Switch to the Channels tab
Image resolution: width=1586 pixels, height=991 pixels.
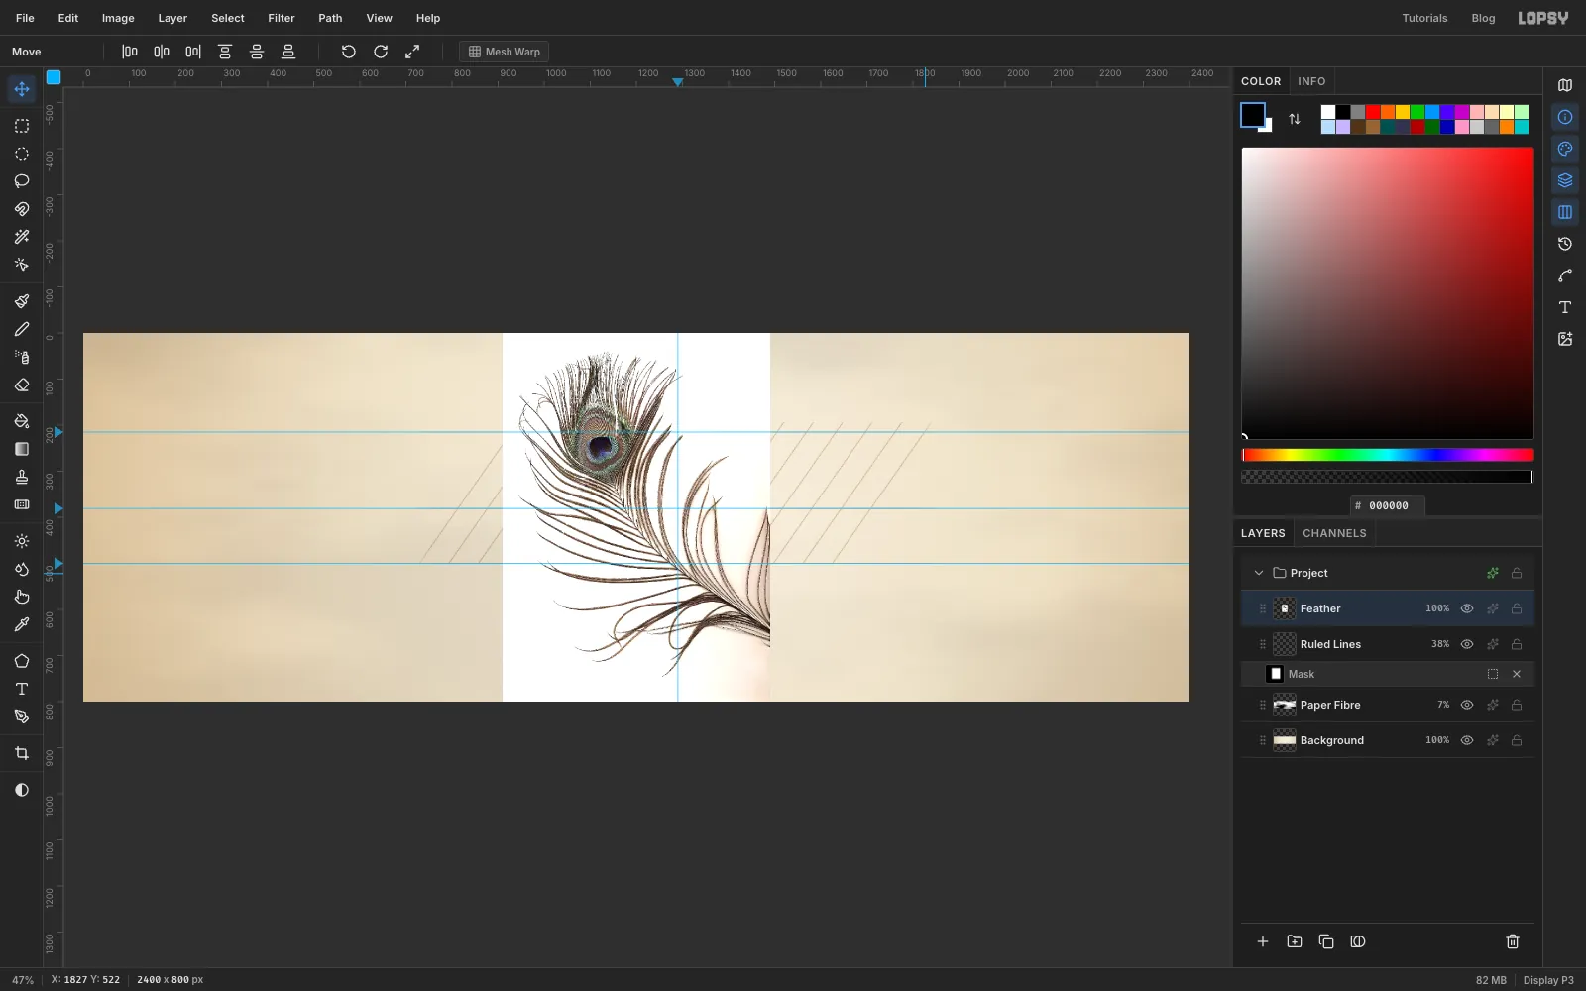[1334, 533]
